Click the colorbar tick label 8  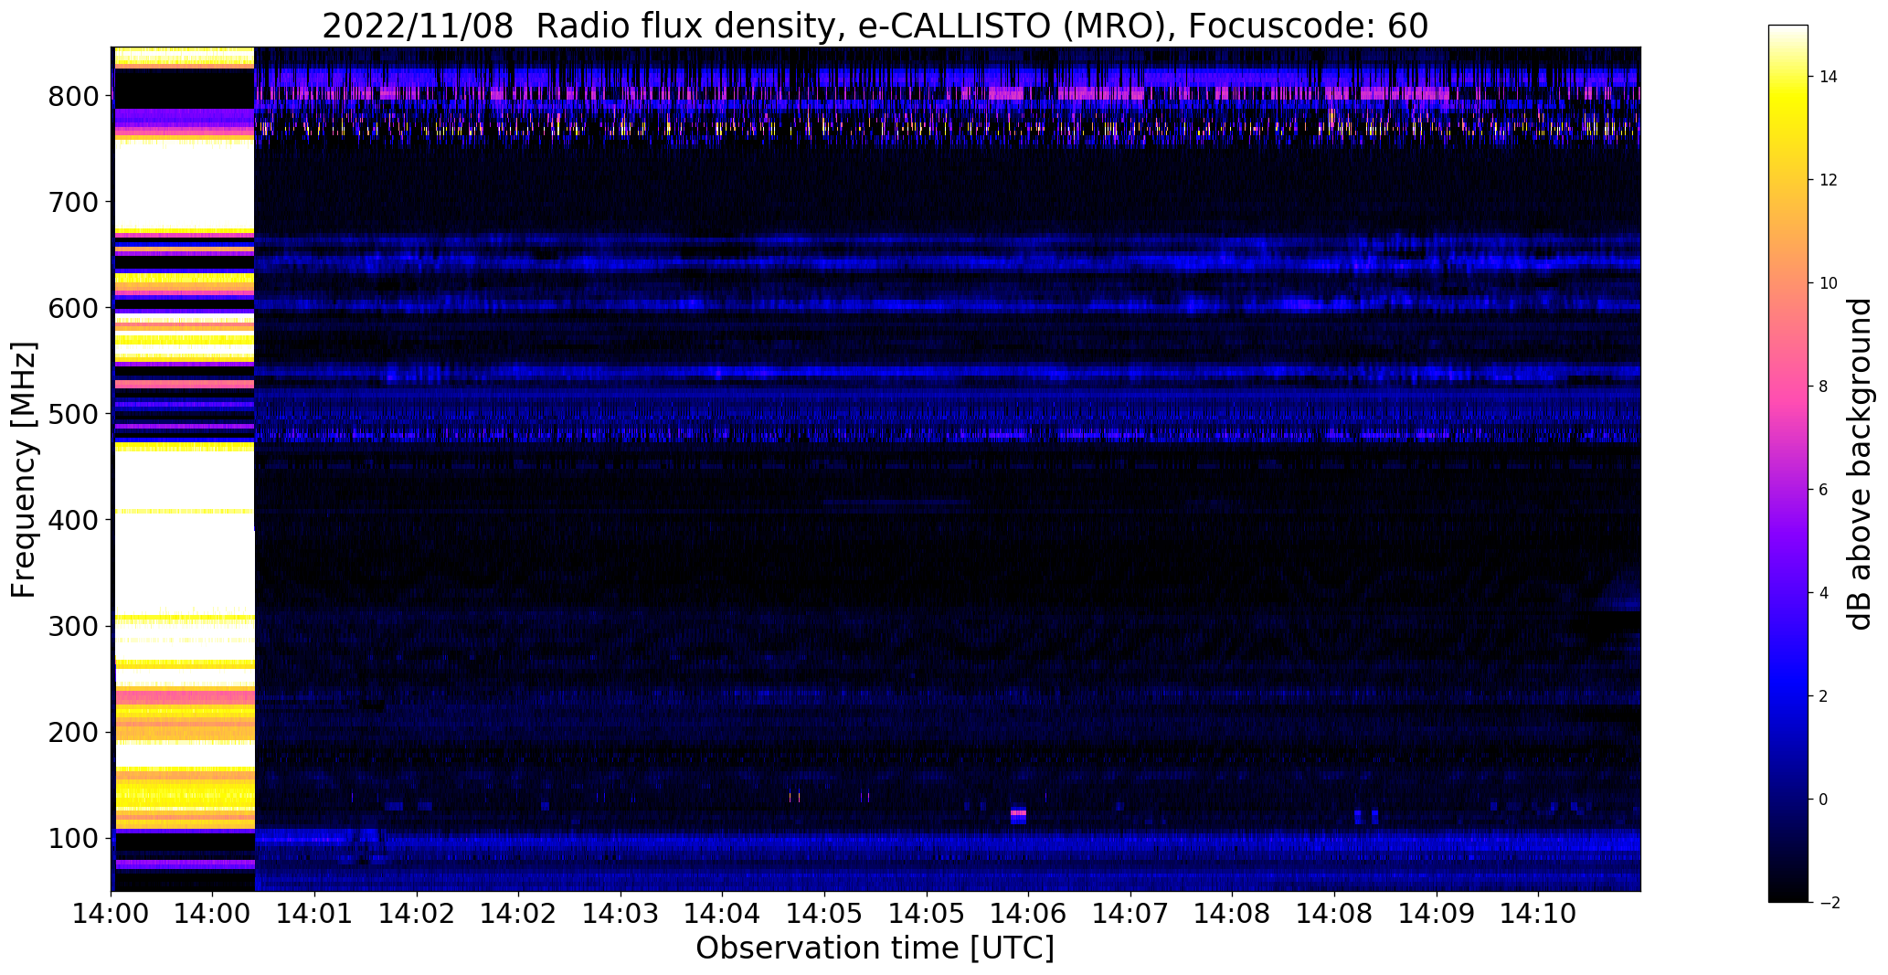[1824, 387]
